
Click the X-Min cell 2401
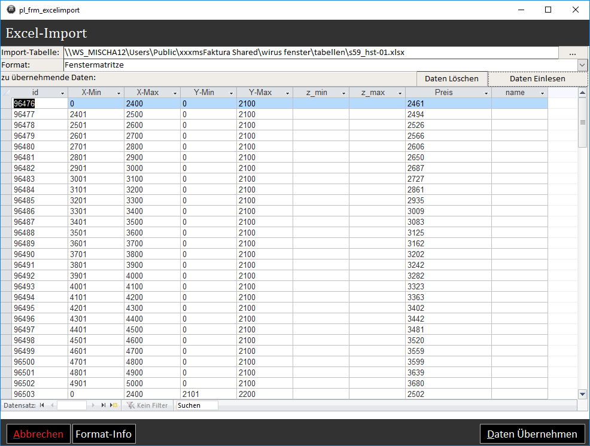point(96,114)
